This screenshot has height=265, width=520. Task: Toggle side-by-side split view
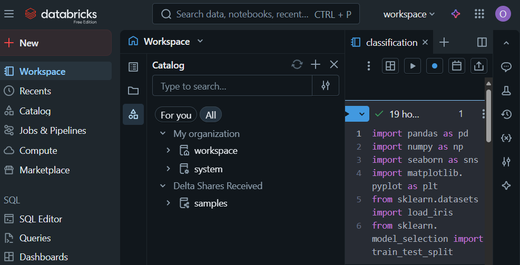click(482, 42)
